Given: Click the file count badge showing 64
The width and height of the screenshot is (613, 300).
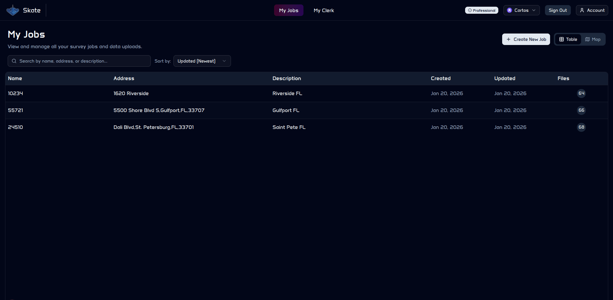Looking at the screenshot, I should tap(581, 94).
